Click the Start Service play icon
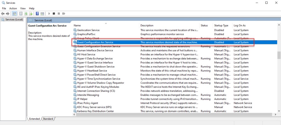Screen dimensions: 281x125 pos(49,13)
